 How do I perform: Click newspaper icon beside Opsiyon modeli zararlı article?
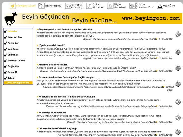point(178,52)
